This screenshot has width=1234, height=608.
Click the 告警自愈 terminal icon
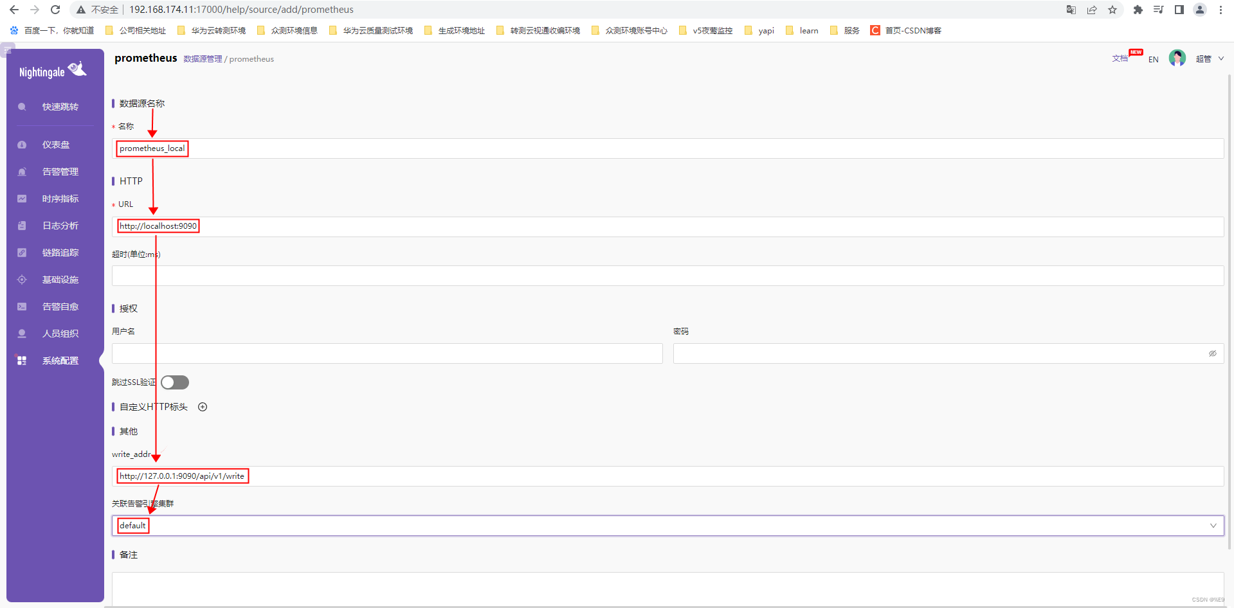22,307
